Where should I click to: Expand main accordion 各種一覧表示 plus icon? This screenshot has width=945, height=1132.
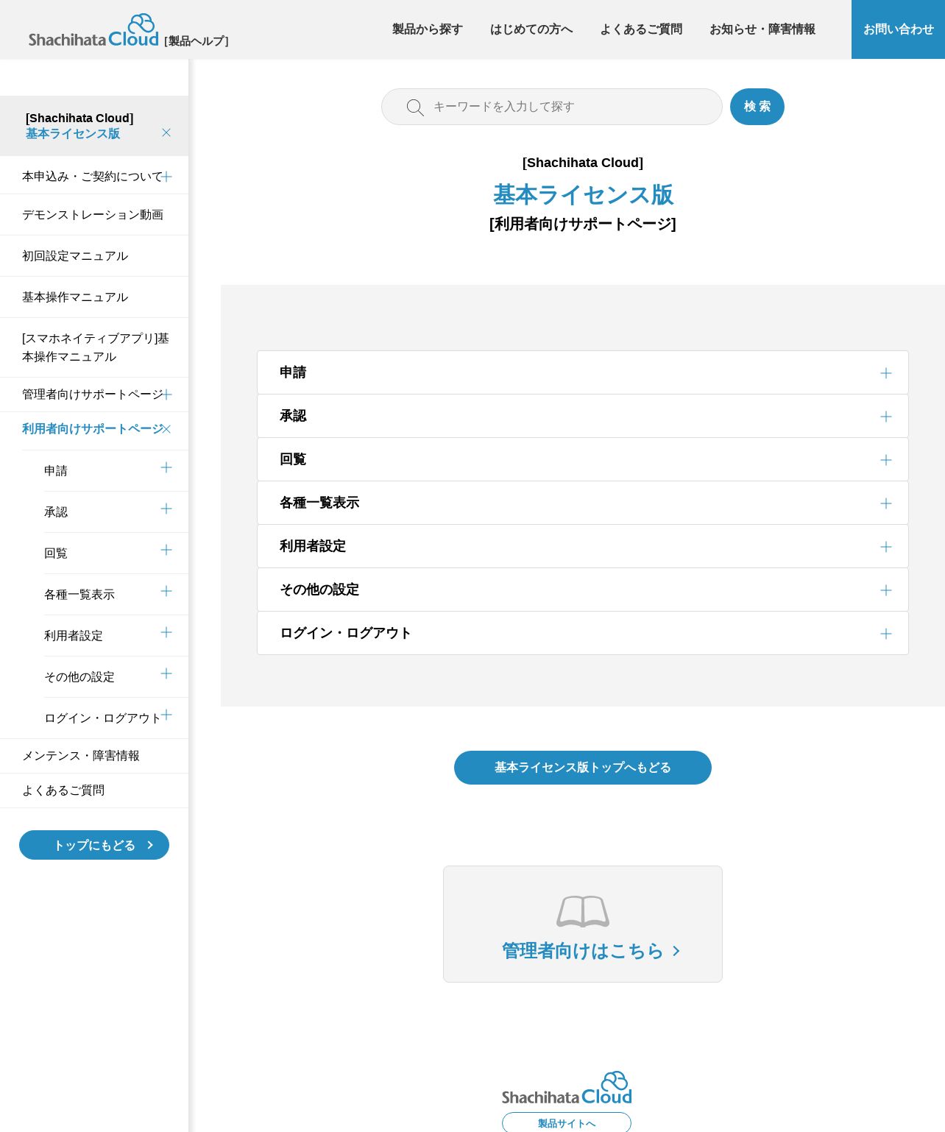886,503
